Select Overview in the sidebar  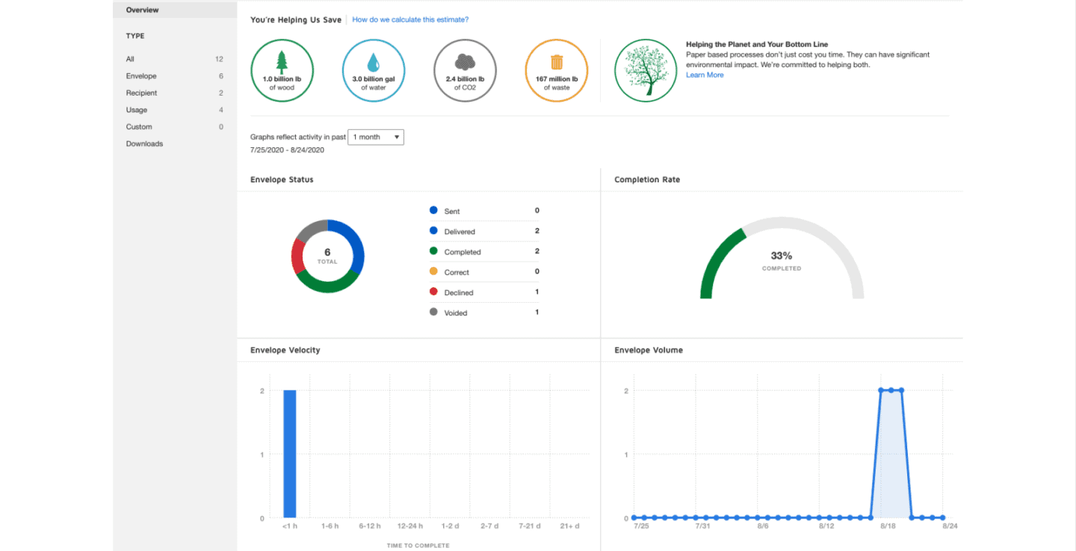(175, 10)
